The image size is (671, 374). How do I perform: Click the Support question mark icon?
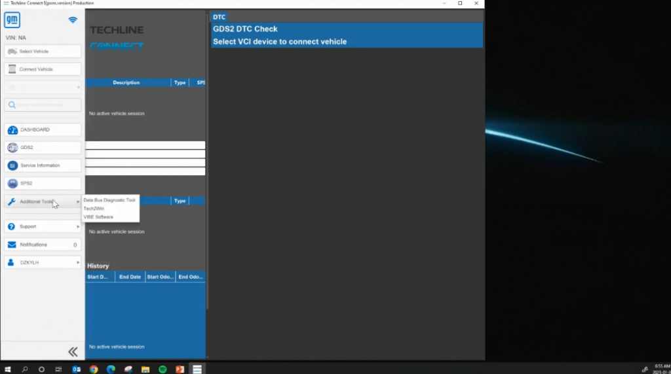[x=12, y=227]
